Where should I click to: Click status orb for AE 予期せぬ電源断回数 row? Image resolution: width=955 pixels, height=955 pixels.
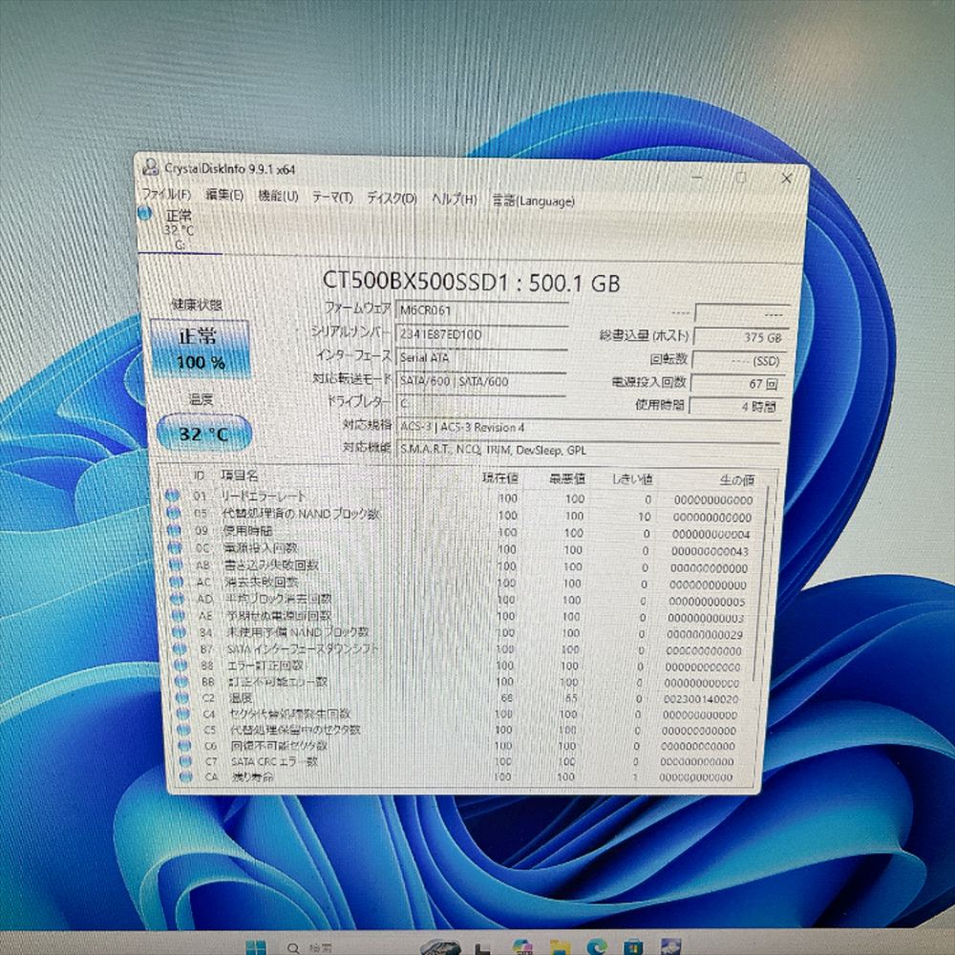179,615
